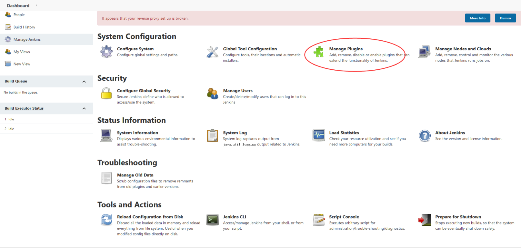Go to My Views in the side menu
The height and width of the screenshot is (248, 521).
[x=22, y=52]
